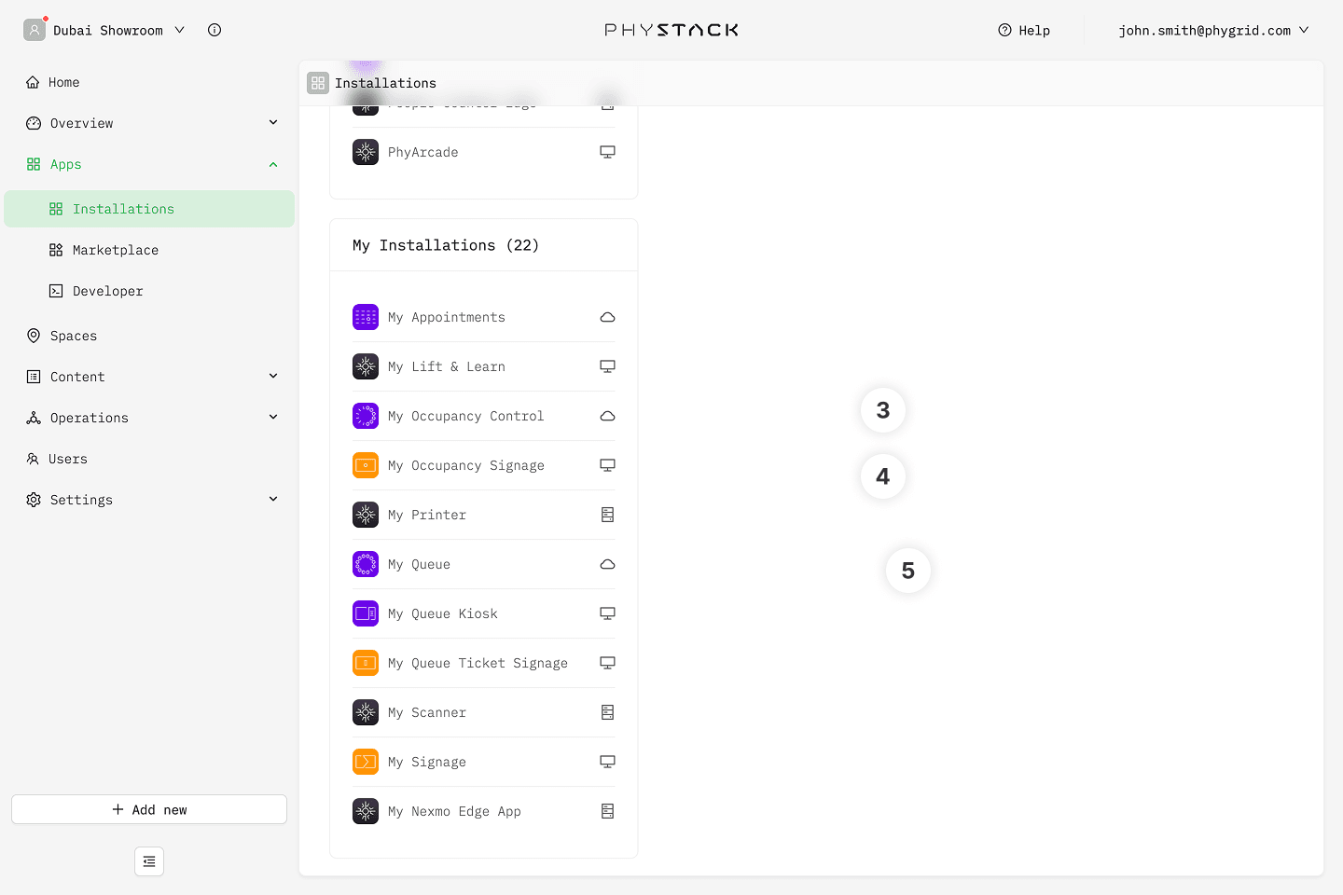Screen dimensions: 1343x895
Task: Click the Installations grid icon in header
Action: [x=318, y=83]
